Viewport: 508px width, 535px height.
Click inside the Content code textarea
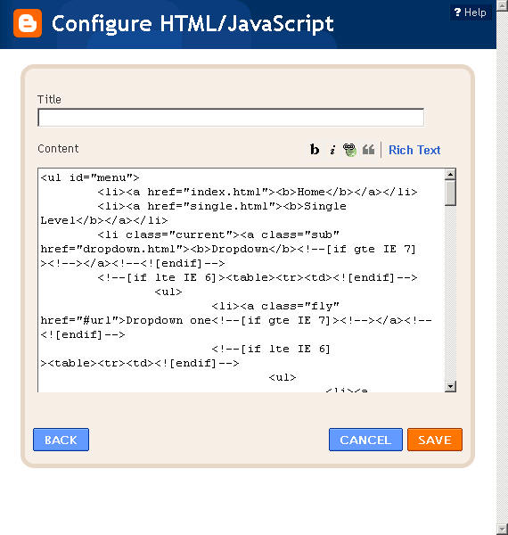(x=241, y=280)
